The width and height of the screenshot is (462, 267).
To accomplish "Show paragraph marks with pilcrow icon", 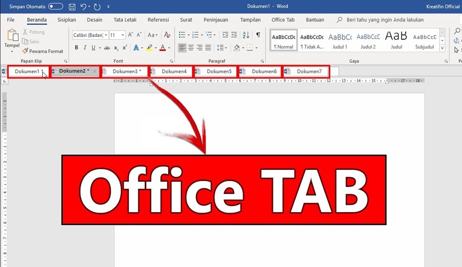I will pyautogui.click(x=258, y=35).
